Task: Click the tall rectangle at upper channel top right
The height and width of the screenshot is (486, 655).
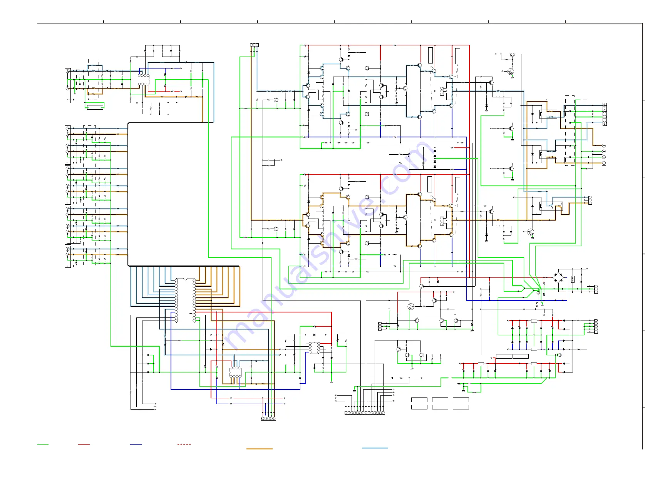Action: [457, 56]
